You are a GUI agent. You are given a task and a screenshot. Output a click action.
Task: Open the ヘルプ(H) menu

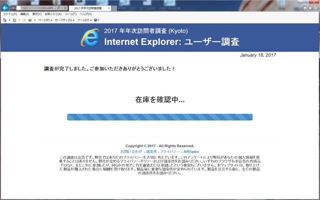(x=85, y=14)
